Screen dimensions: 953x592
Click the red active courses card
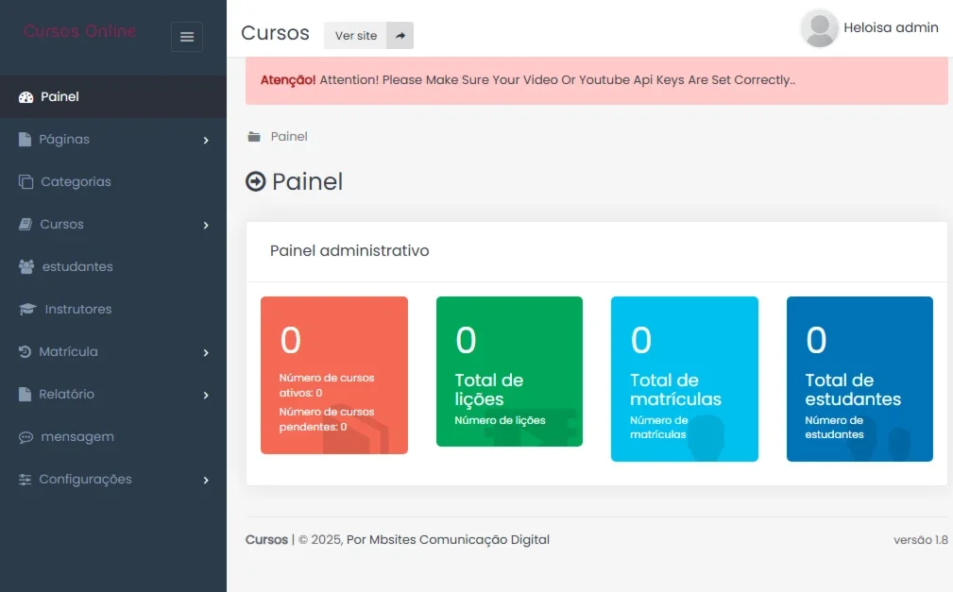334,375
